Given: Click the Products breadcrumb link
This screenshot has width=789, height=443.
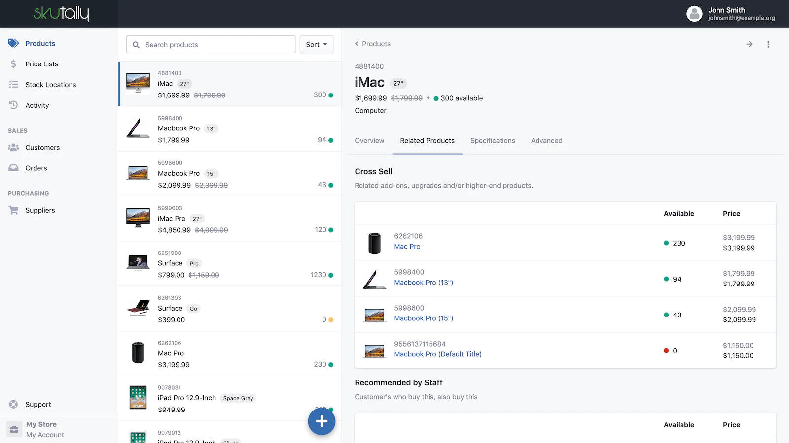Looking at the screenshot, I should tap(376, 44).
